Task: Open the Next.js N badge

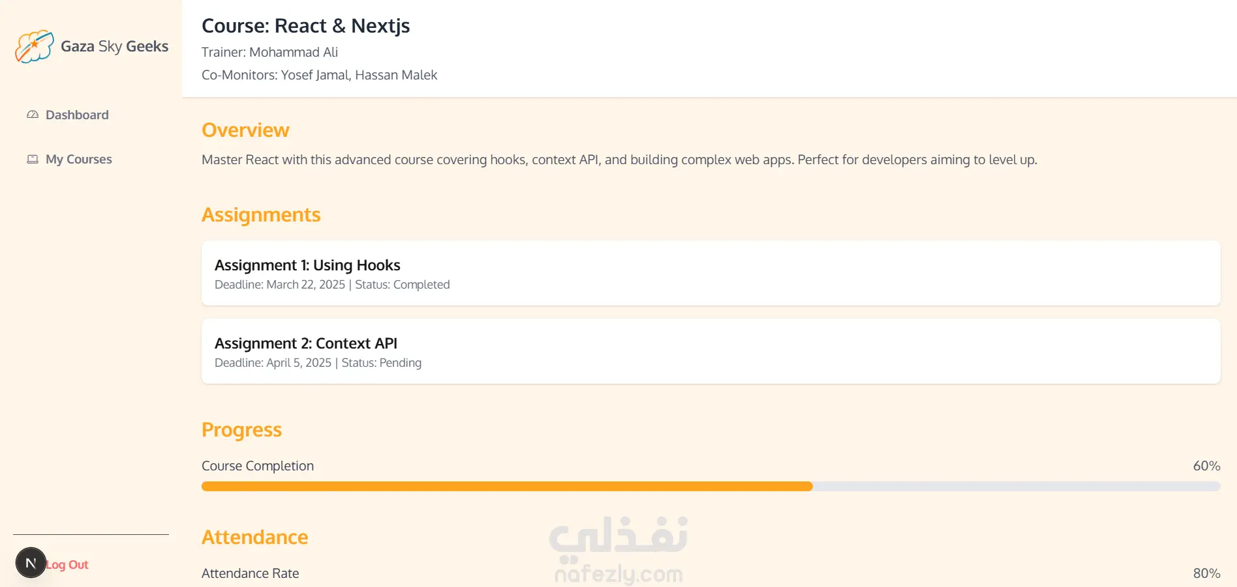Action: 31,563
